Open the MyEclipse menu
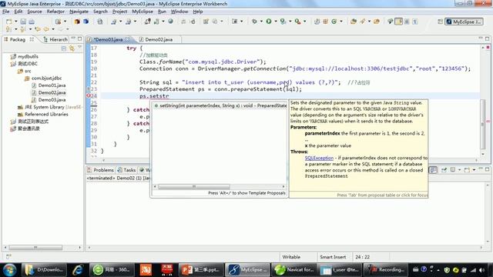Viewport: 493px width, 277px height. (143, 12)
